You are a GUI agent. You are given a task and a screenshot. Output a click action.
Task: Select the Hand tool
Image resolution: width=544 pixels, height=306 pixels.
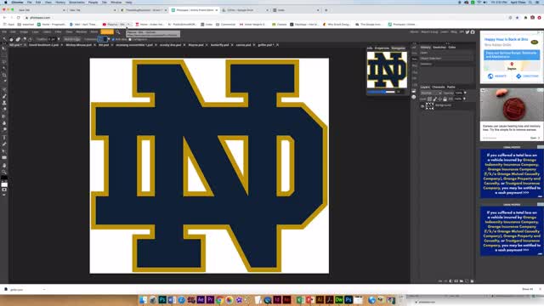tap(4, 165)
